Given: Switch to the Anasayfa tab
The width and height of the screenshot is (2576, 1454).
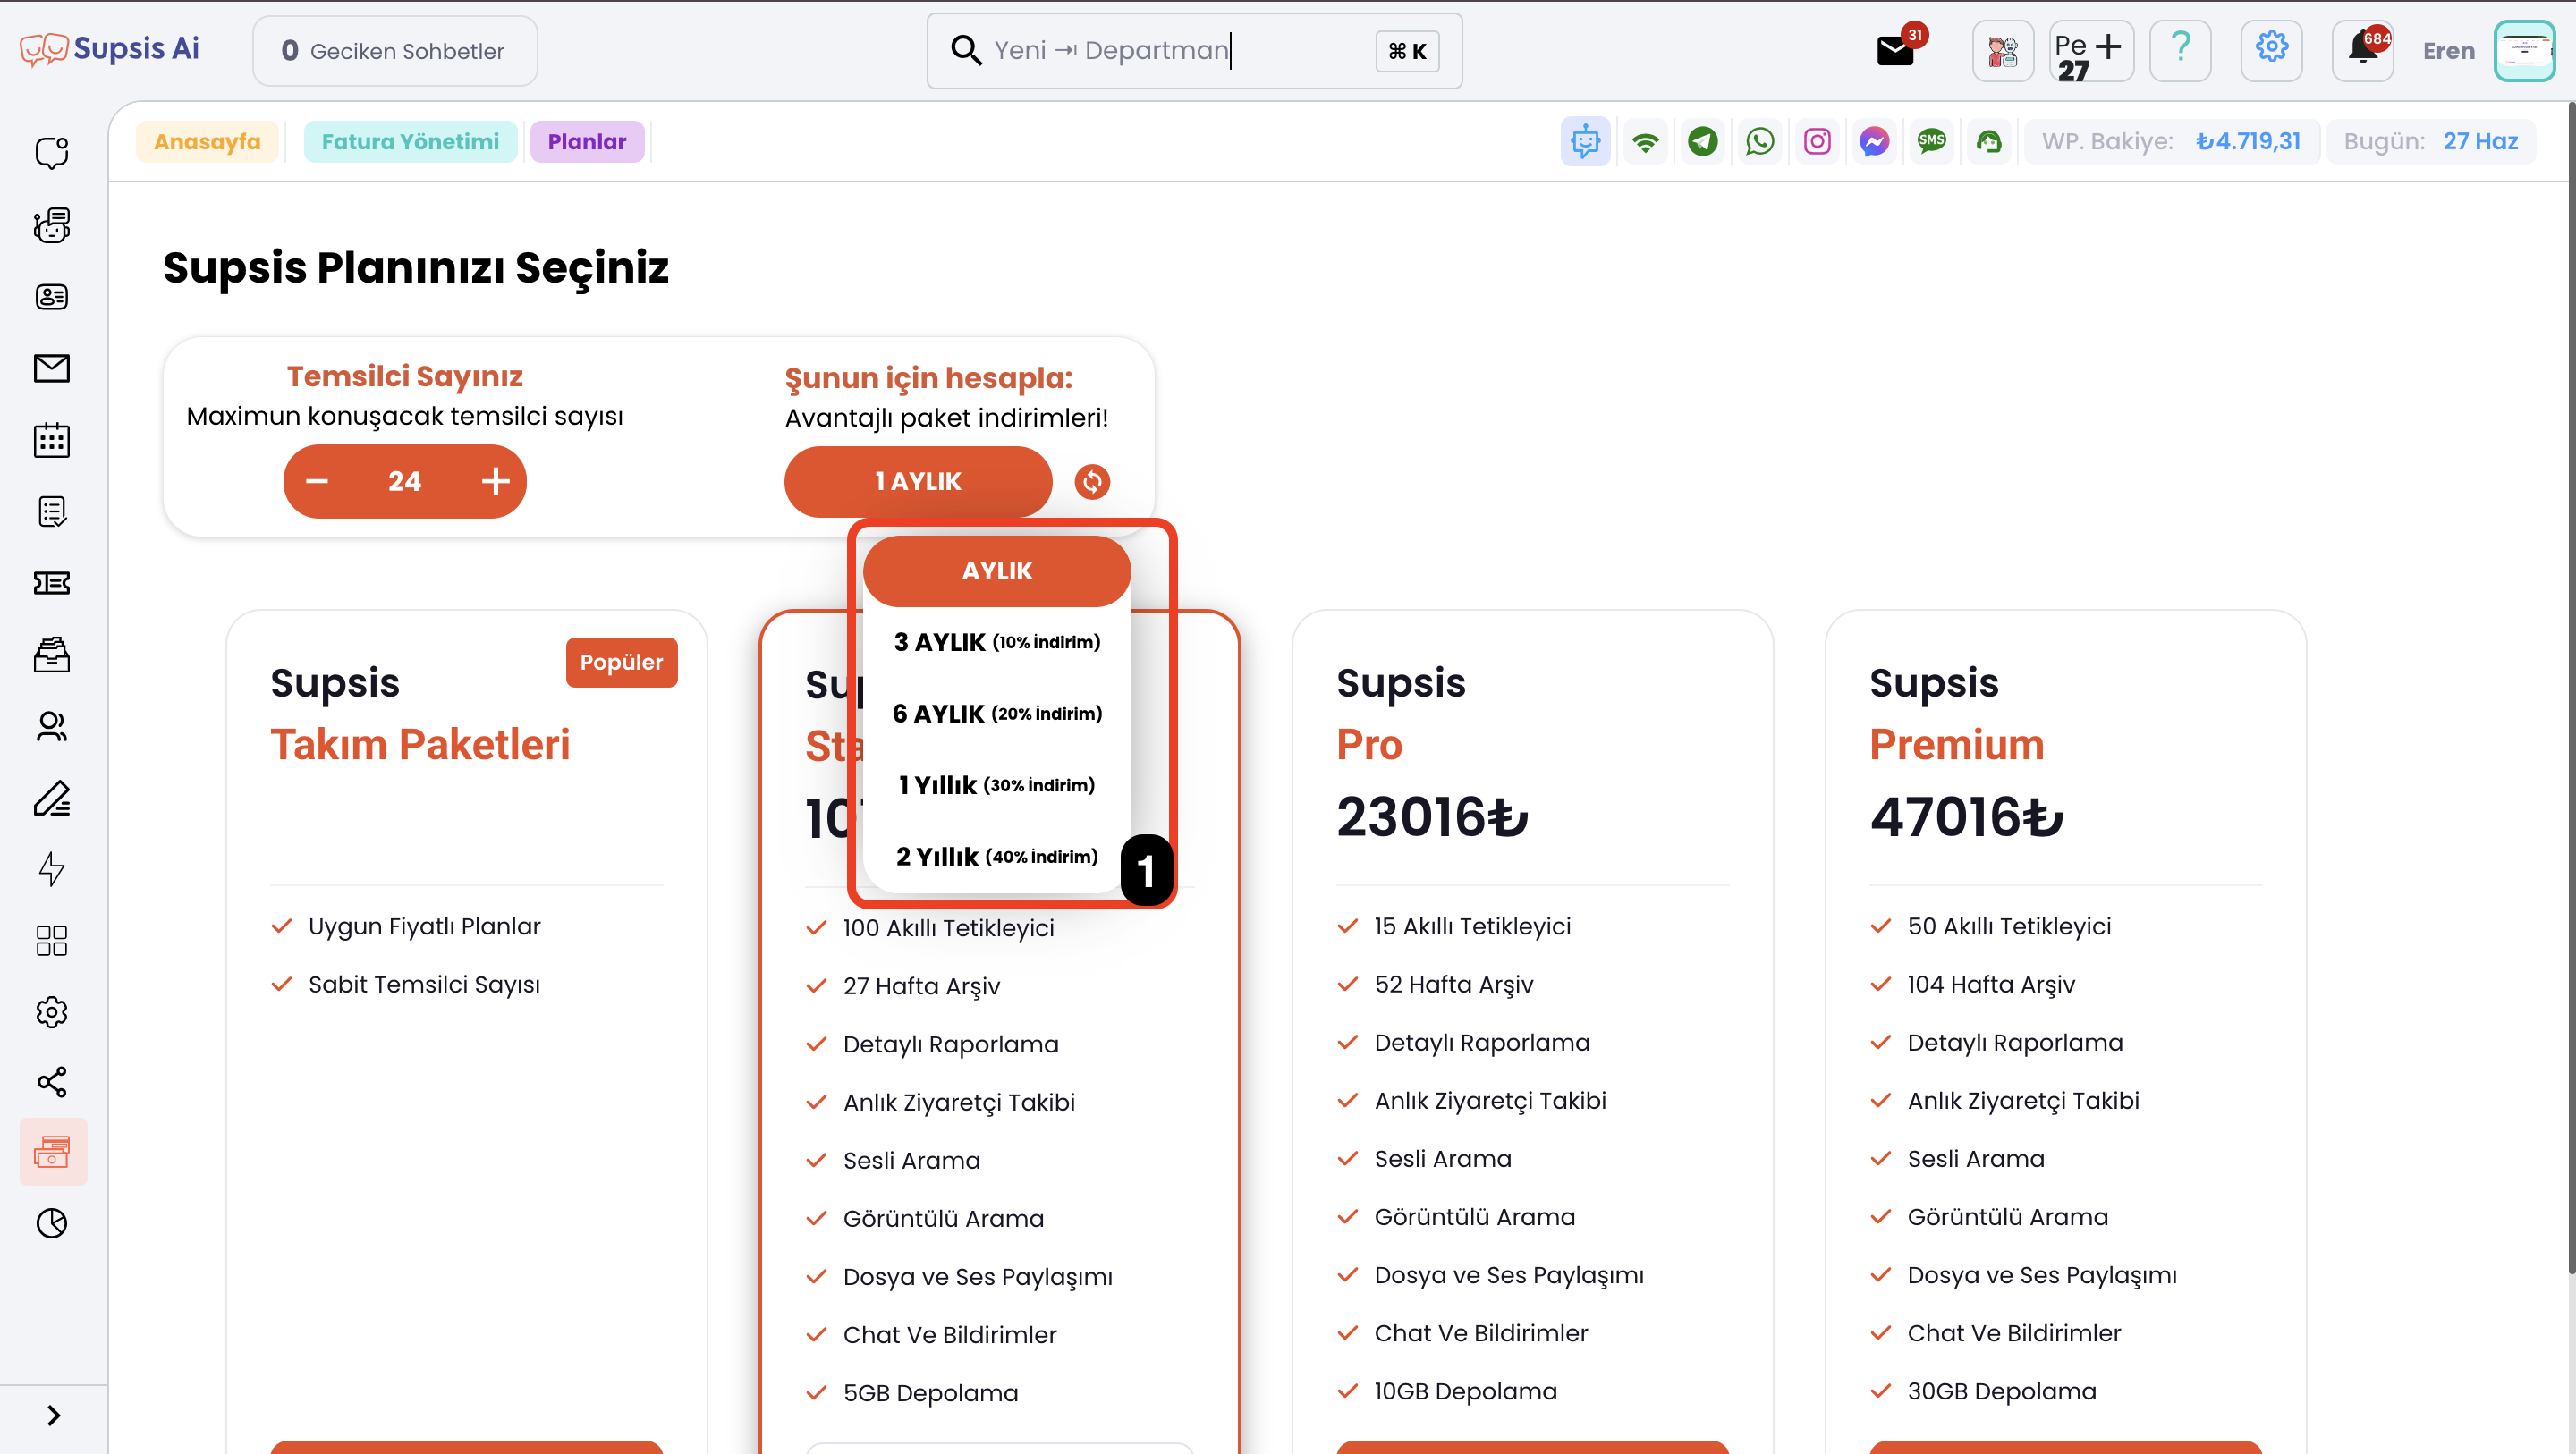Looking at the screenshot, I should click(207, 142).
